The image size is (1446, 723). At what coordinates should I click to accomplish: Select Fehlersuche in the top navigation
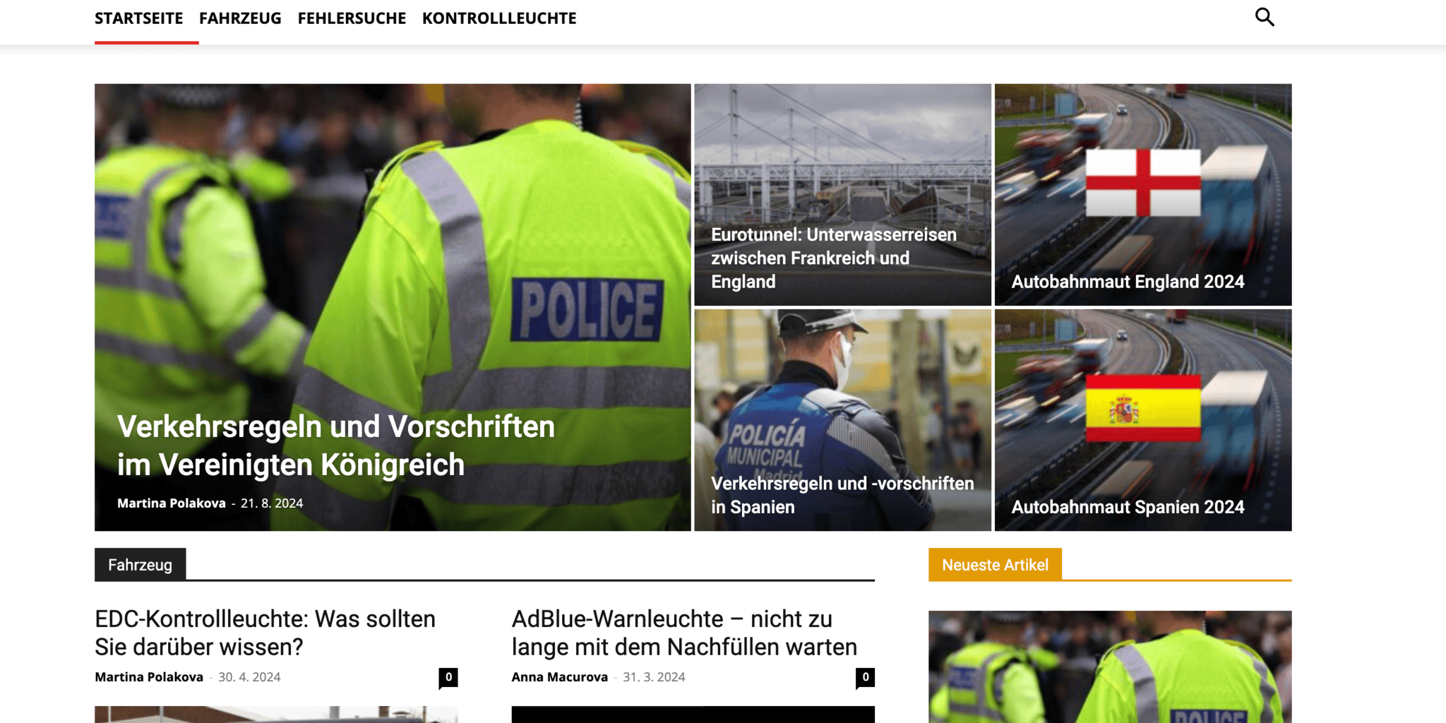[x=352, y=18]
